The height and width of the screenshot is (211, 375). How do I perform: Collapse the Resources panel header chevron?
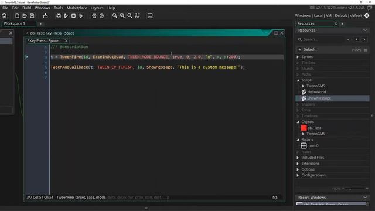[x=365, y=30]
